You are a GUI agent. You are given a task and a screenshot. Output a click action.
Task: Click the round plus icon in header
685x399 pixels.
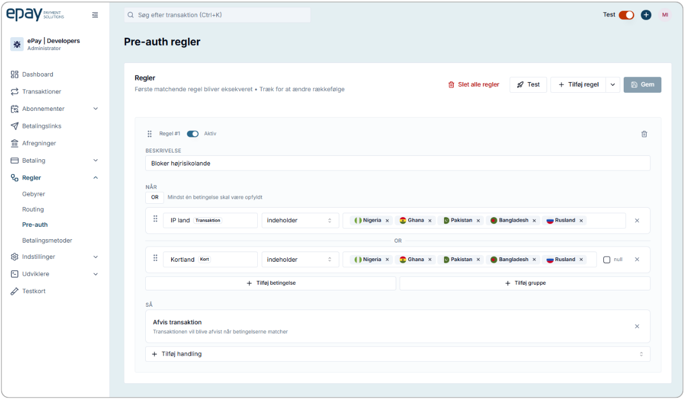click(x=646, y=15)
